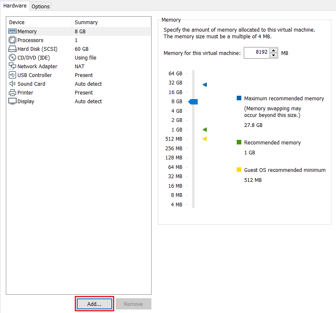
Task: Click the Memory device icon
Action: [12, 31]
